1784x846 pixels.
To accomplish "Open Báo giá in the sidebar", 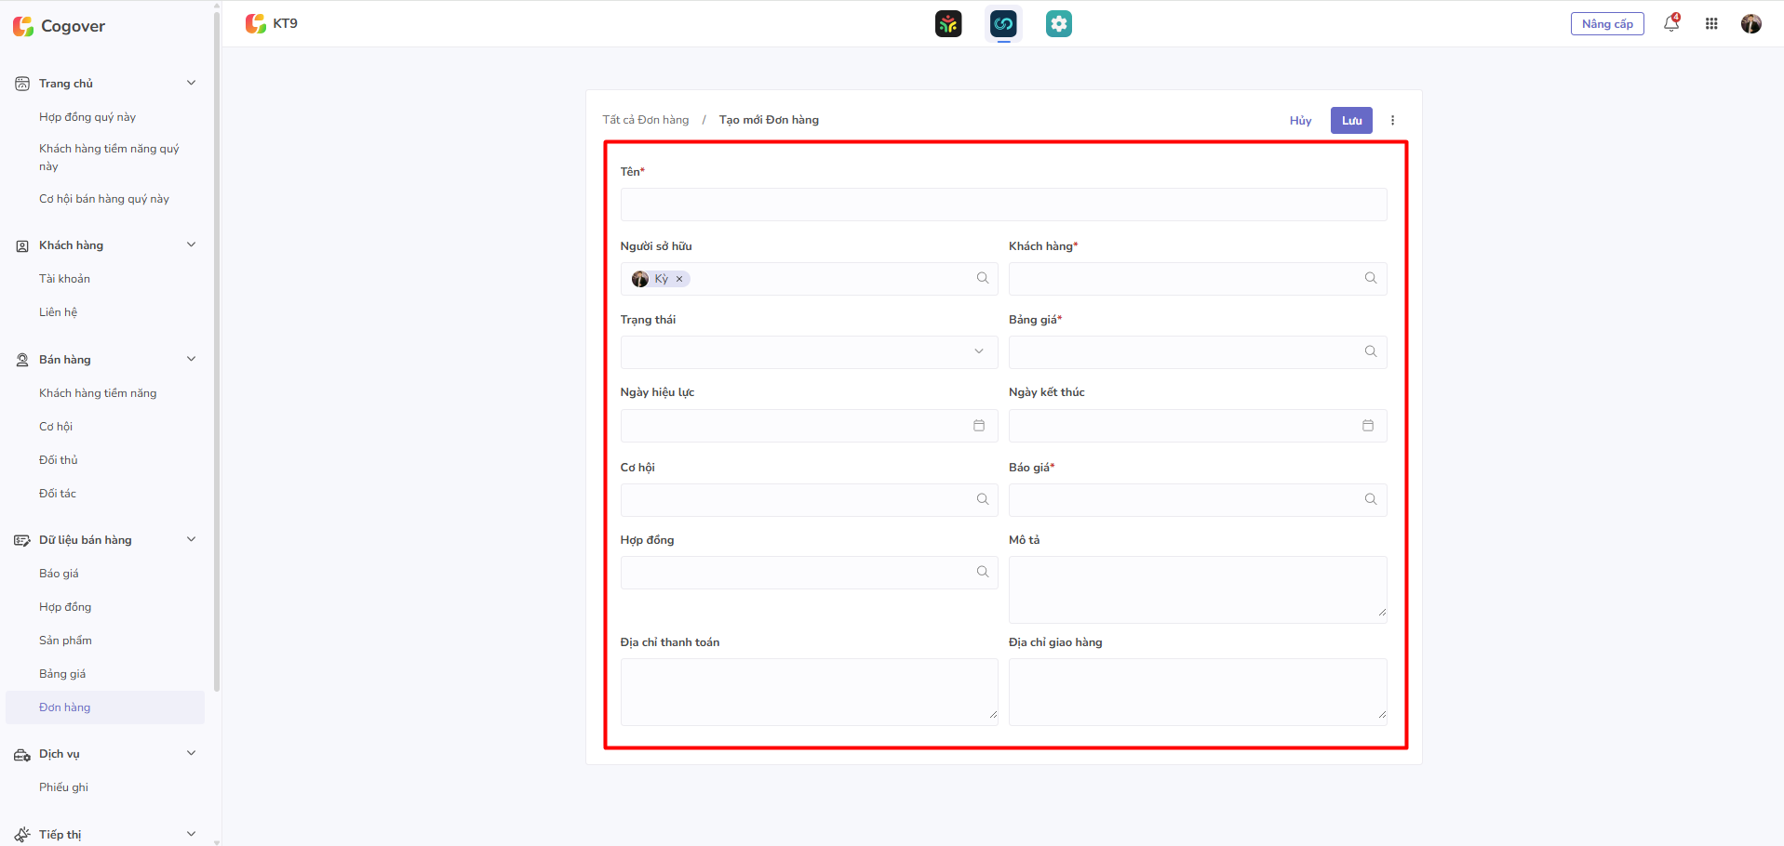I will 59,574.
